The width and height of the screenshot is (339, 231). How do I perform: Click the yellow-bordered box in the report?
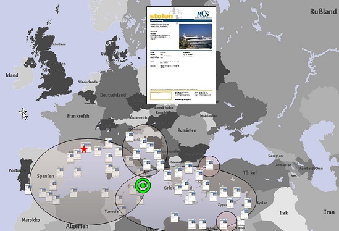click(161, 96)
